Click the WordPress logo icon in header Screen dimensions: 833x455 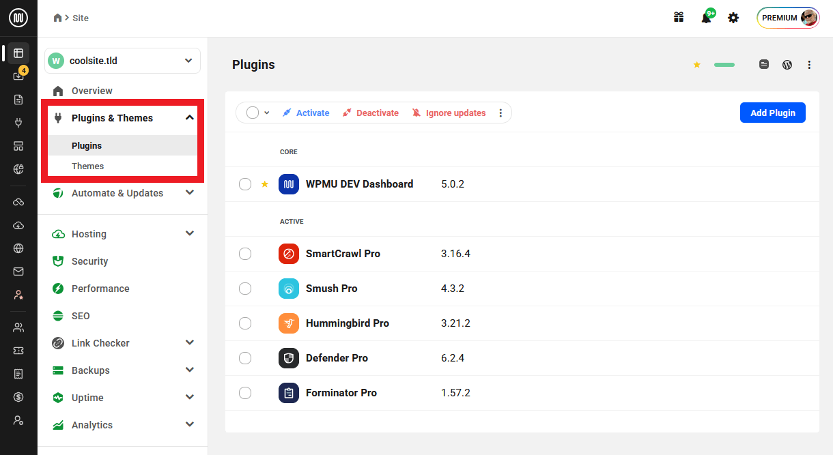click(787, 65)
